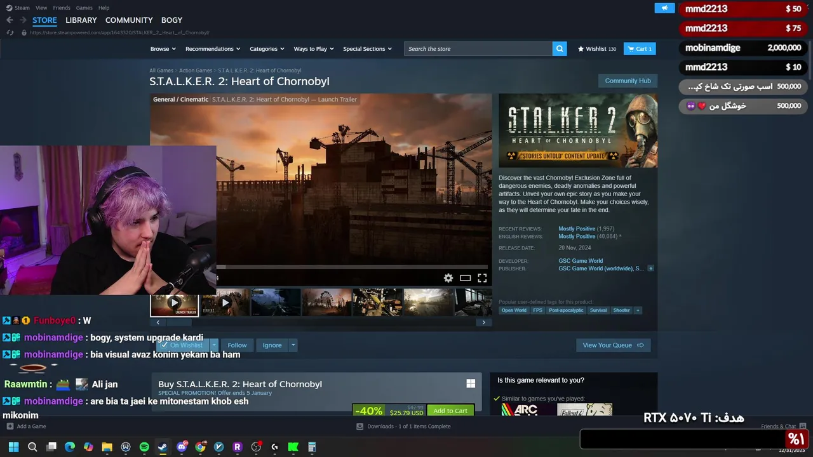813x457 pixels.
Task: Select the Ferris wheel screenshot thumbnail
Action: (x=326, y=303)
